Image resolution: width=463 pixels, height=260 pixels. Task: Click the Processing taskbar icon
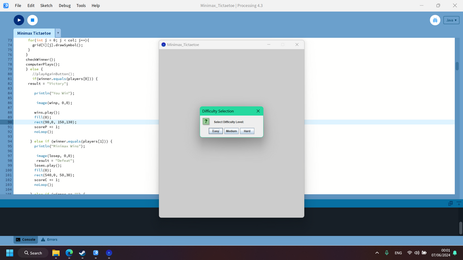[96, 253]
